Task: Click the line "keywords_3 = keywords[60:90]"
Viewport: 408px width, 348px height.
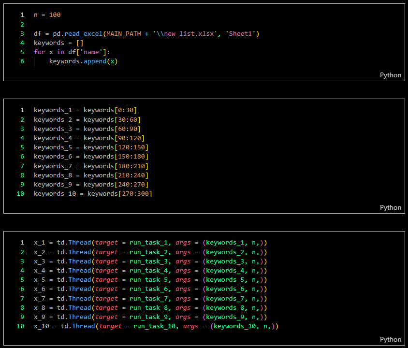Action: (x=87, y=129)
